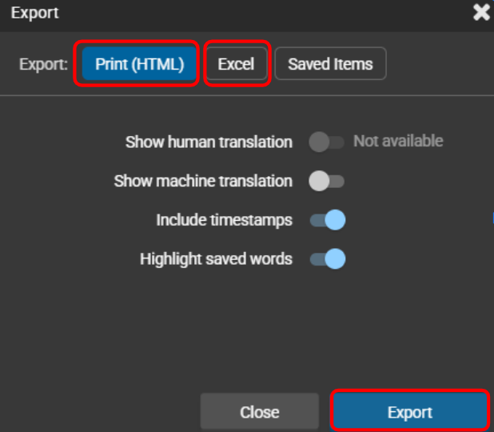Toggle the Show human translation switch
This screenshot has width=494, height=432.
tap(326, 142)
